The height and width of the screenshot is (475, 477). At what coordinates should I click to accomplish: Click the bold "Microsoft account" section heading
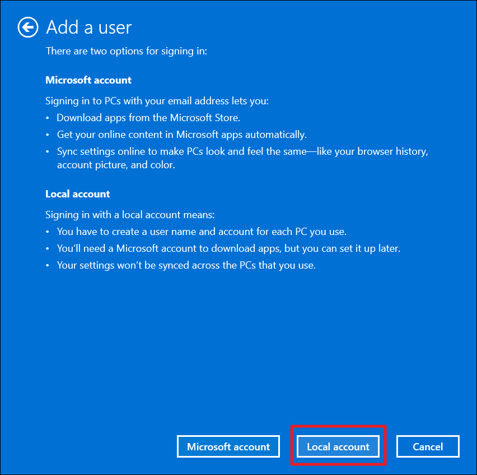point(88,80)
